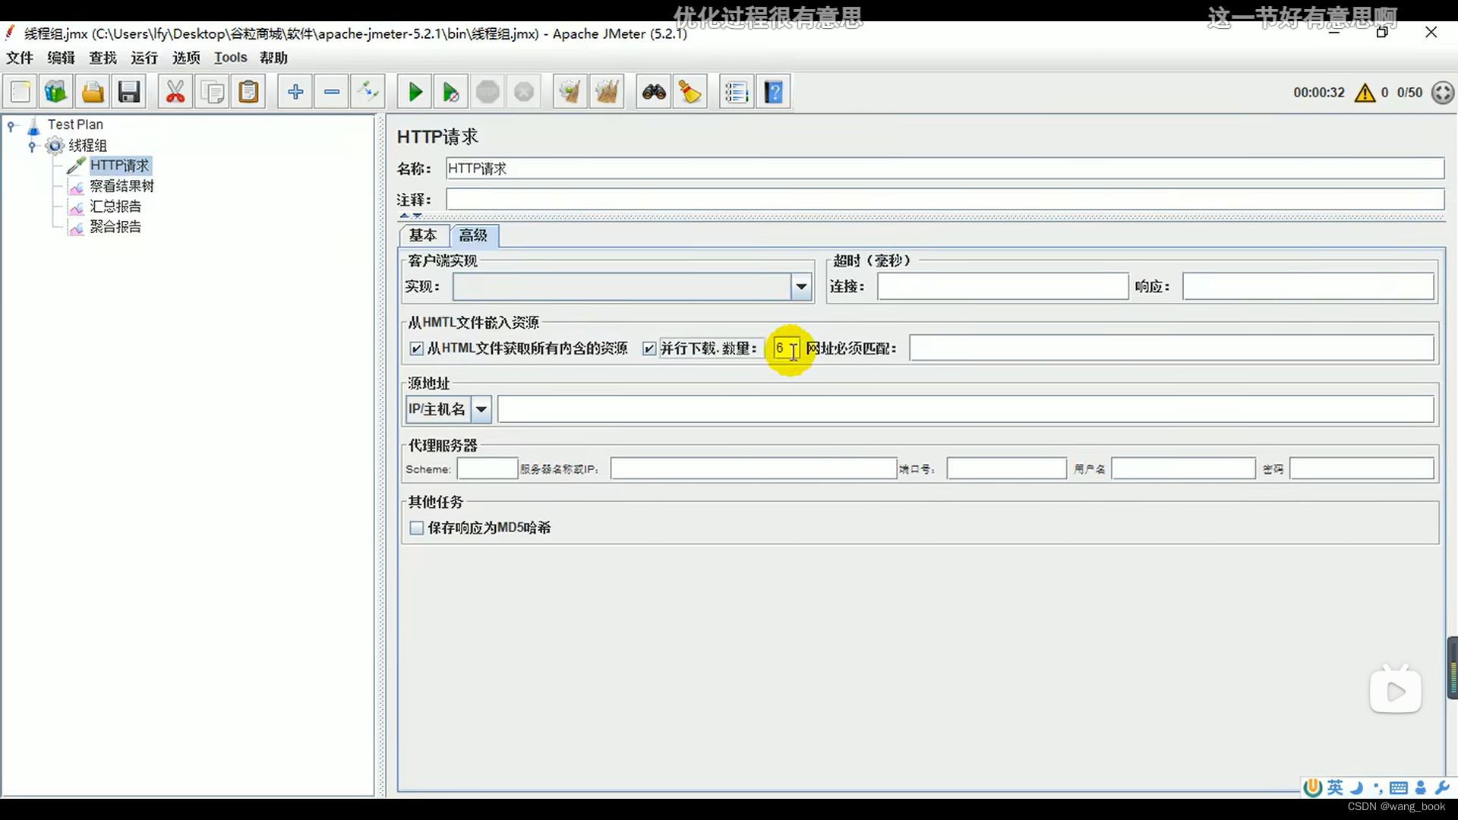Select Test Plan in the tree

[x=75, y=125]
